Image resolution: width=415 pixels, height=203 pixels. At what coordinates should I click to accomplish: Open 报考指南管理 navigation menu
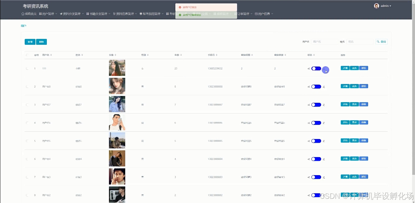click(151, 14)
